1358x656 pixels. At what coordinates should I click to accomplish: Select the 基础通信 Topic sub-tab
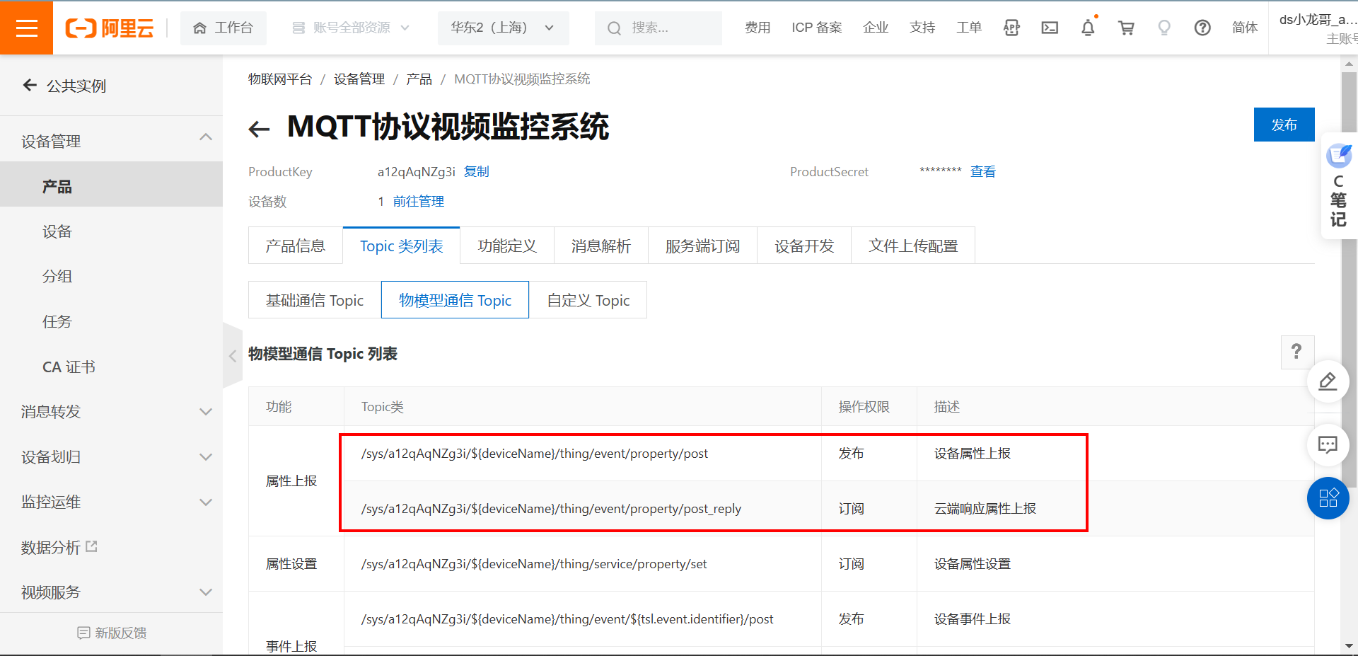[x=315, y=300]
